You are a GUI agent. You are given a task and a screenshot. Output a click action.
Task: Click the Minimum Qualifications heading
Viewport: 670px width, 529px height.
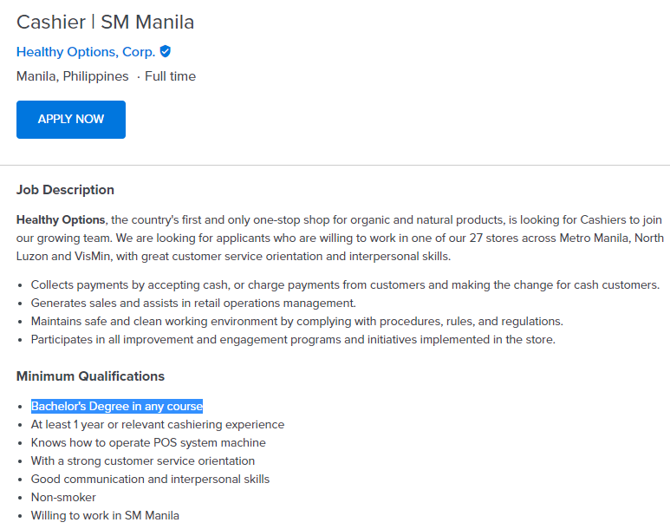click(90, 376)
